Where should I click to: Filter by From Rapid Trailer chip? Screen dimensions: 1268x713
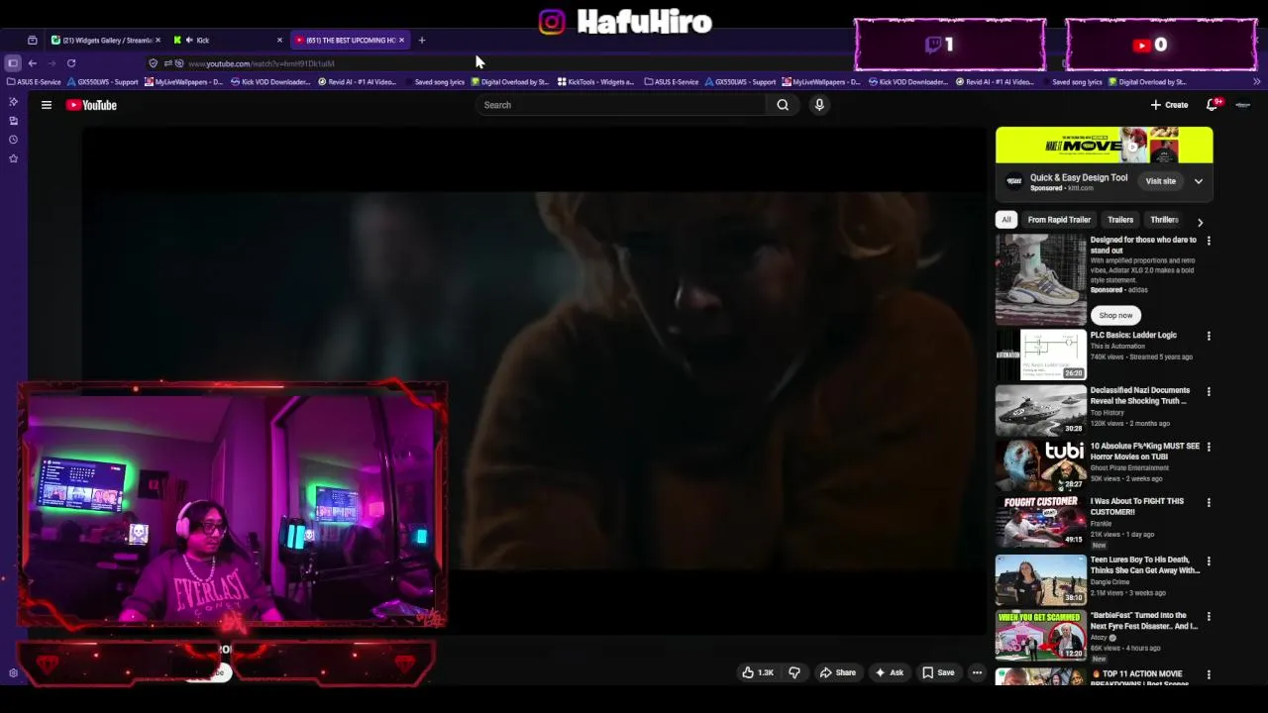point(1059,220)
